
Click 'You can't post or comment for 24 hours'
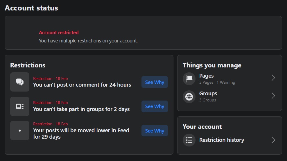tap(82, 85)
